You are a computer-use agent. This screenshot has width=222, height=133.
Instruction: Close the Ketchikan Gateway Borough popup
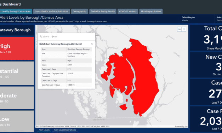click(92, 44)
